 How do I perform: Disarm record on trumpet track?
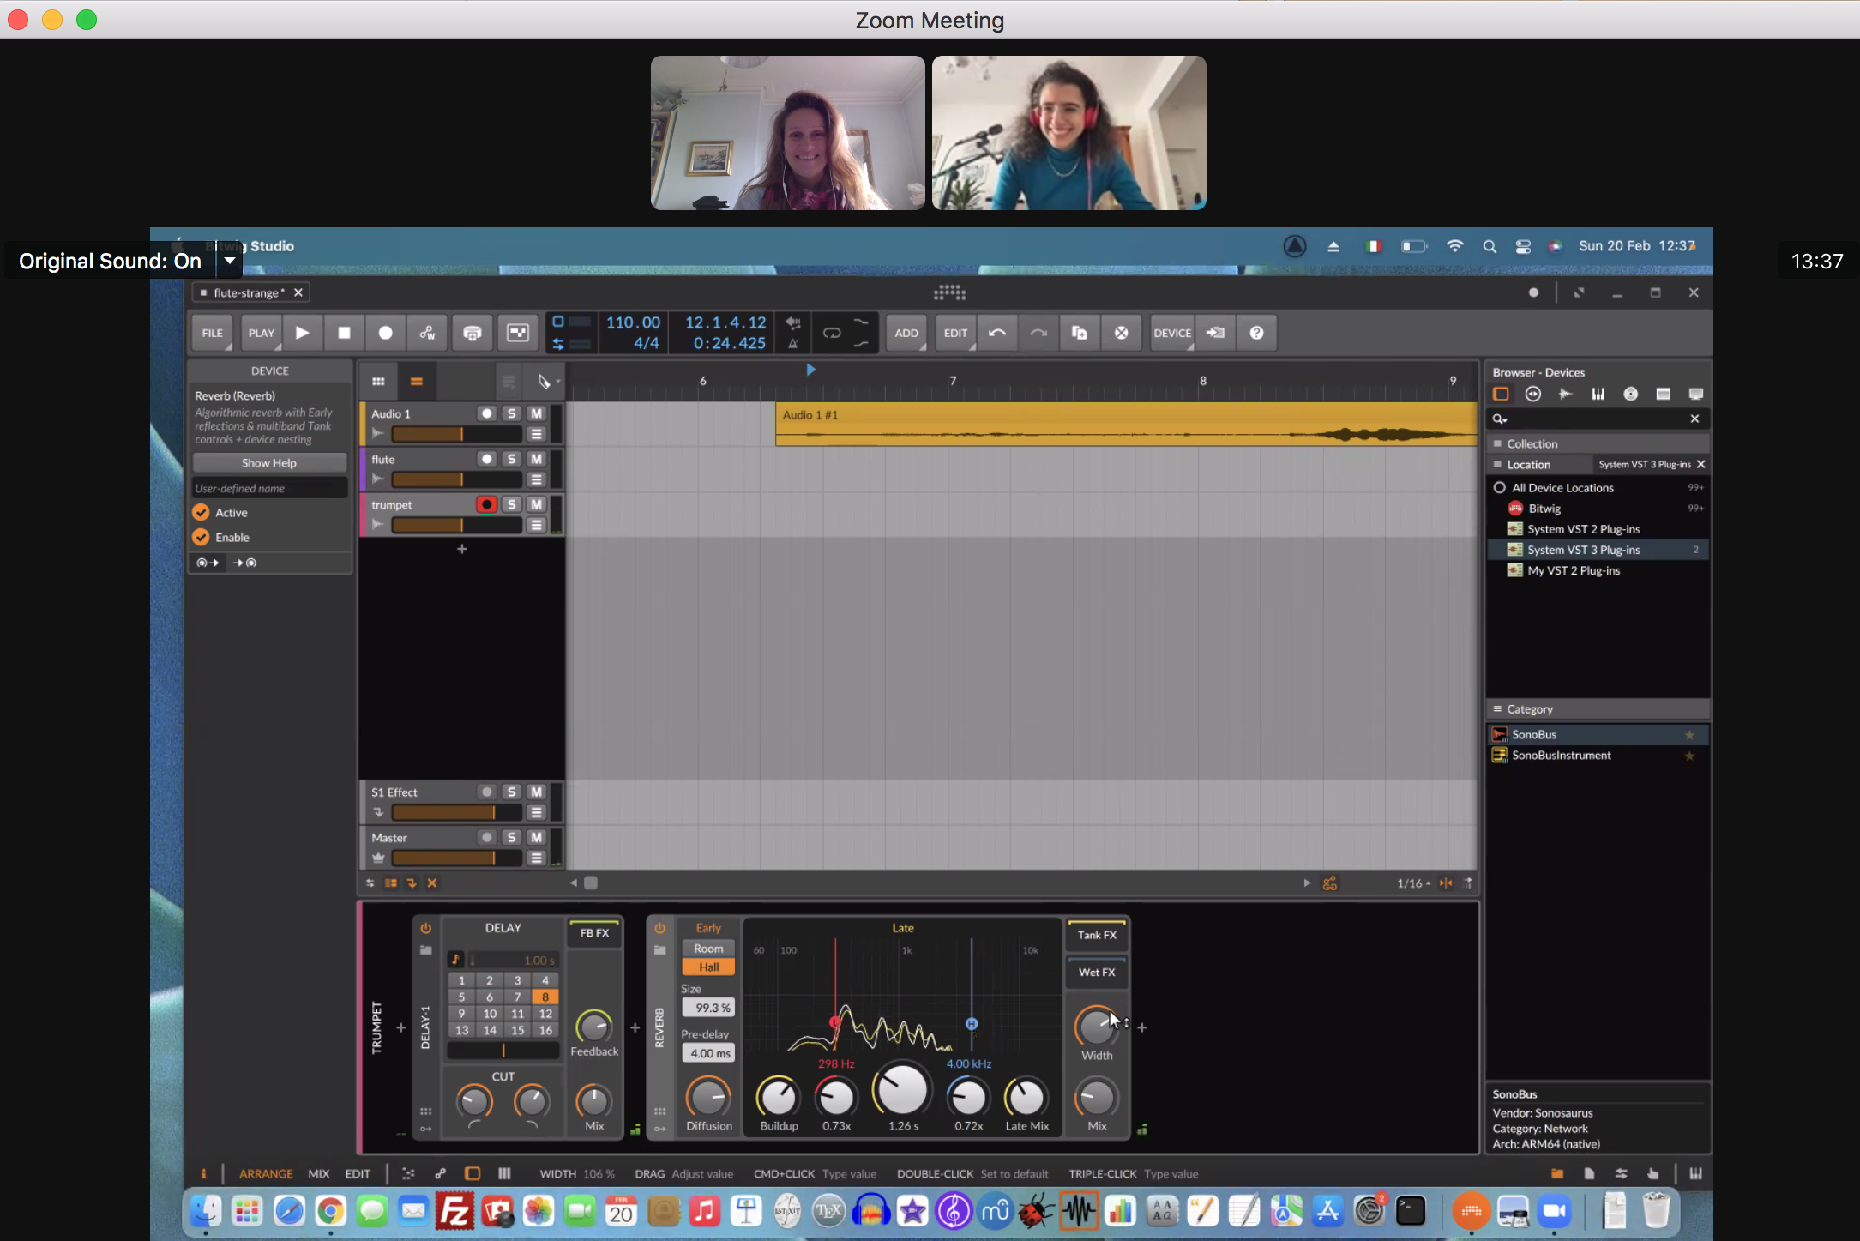[x=486, y=504]
